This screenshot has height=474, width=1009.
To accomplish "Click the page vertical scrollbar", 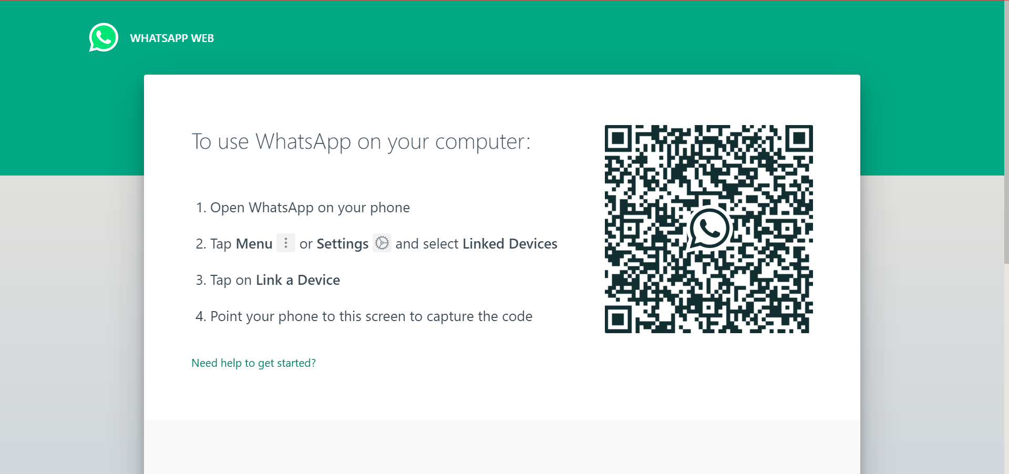I will (x=1006, y=131).
